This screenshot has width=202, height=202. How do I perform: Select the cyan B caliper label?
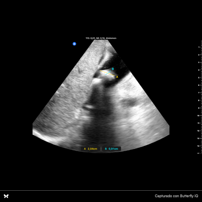point(113,69)
